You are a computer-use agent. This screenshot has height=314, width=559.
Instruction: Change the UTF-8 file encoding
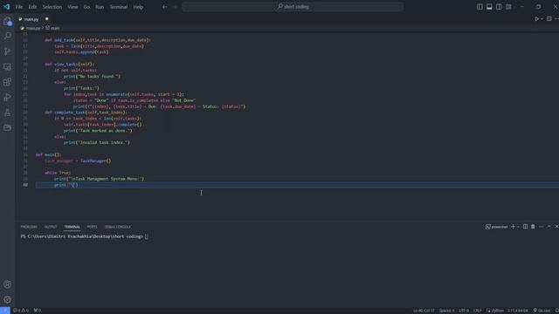(x=464, y=311)
